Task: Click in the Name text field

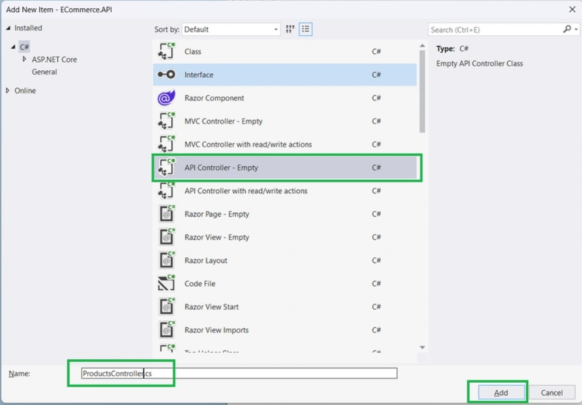Action: pyautogui.click(x=239, y=373)
